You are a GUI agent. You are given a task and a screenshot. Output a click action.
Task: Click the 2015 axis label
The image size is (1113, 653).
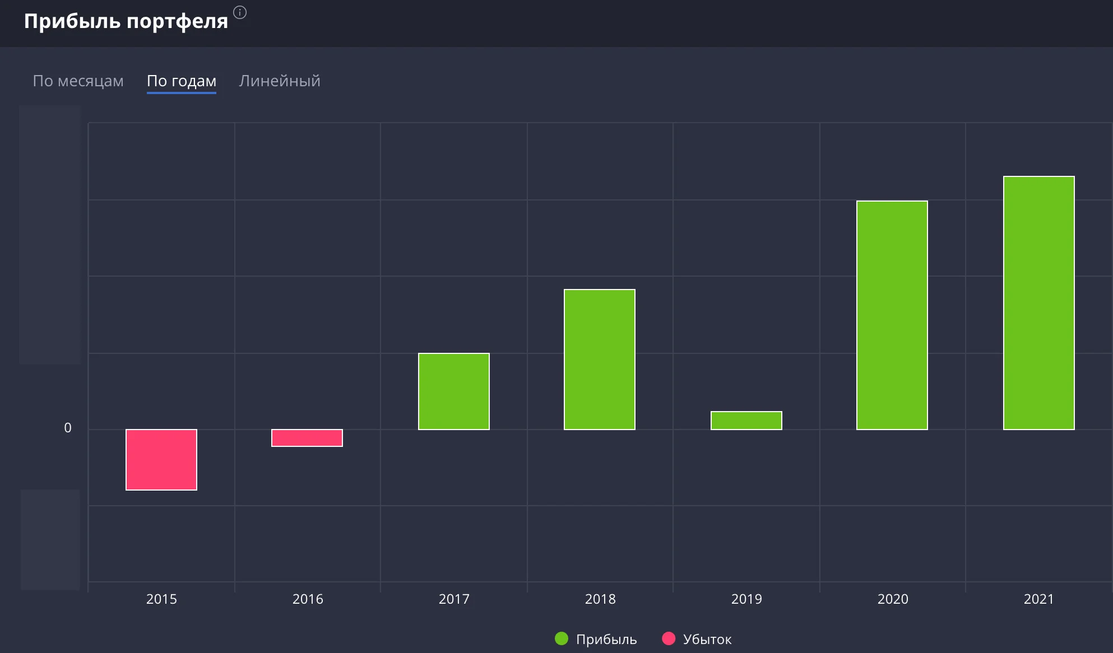[161, 599]
